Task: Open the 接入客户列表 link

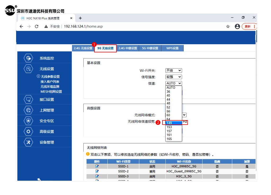Action: click(x=50, y=82)
